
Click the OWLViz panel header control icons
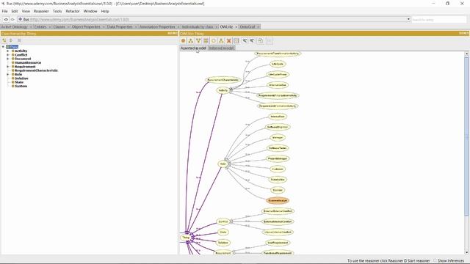point(463,33)
